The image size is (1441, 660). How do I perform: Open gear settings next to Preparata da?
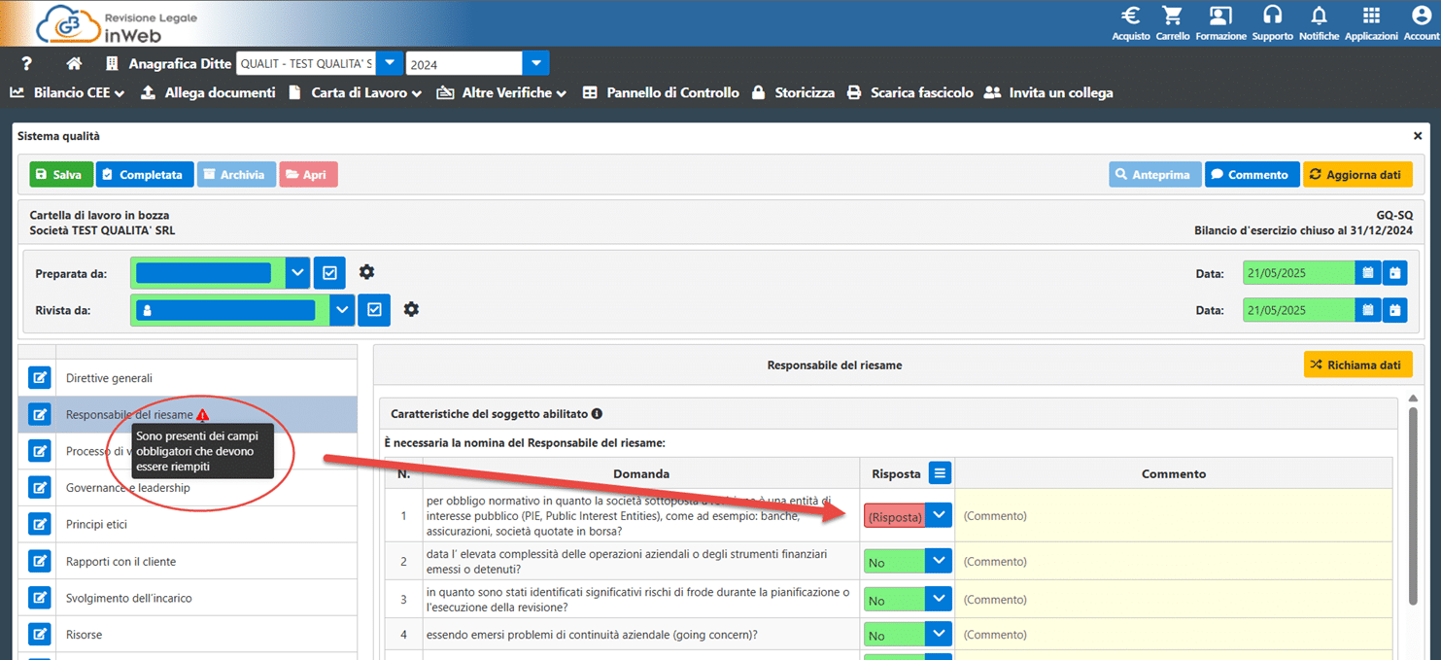366,272
